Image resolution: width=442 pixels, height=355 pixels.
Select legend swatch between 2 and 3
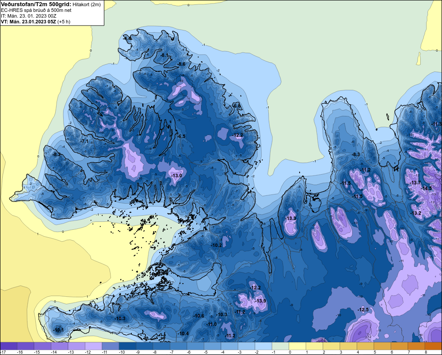[x=331, y=346]
